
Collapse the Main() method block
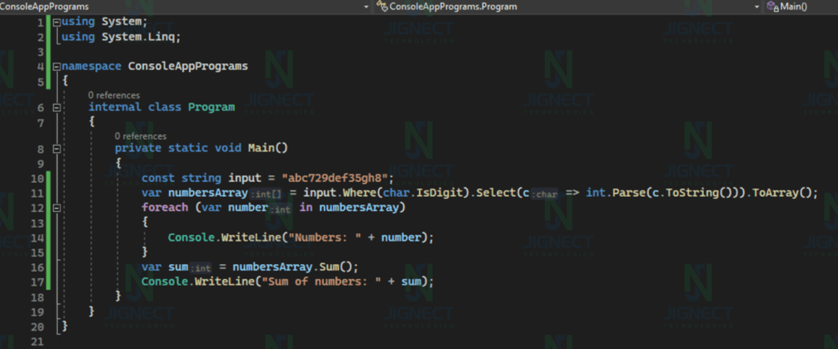56,149
